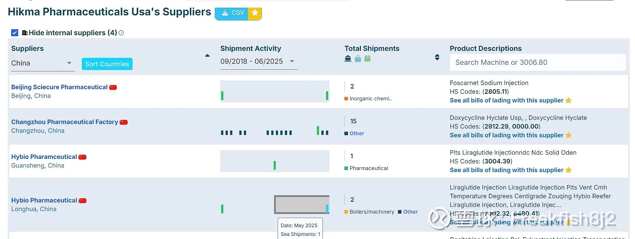Open Changzhou Pharmaceutical Factory supplier
This screenshot has height=239, width=635.
(65, 122)
